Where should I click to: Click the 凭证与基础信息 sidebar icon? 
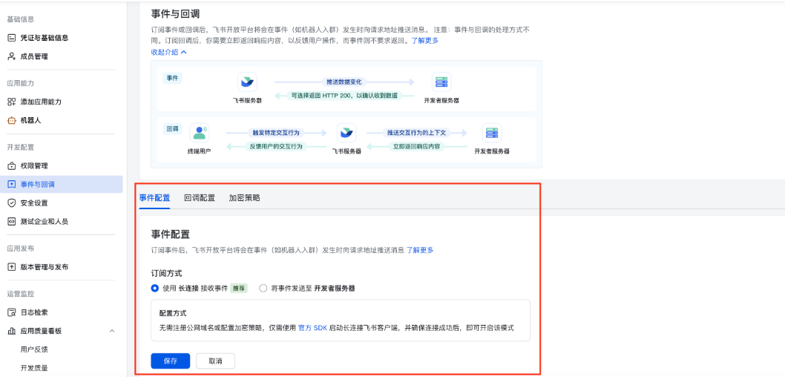(x=11, y=37)
